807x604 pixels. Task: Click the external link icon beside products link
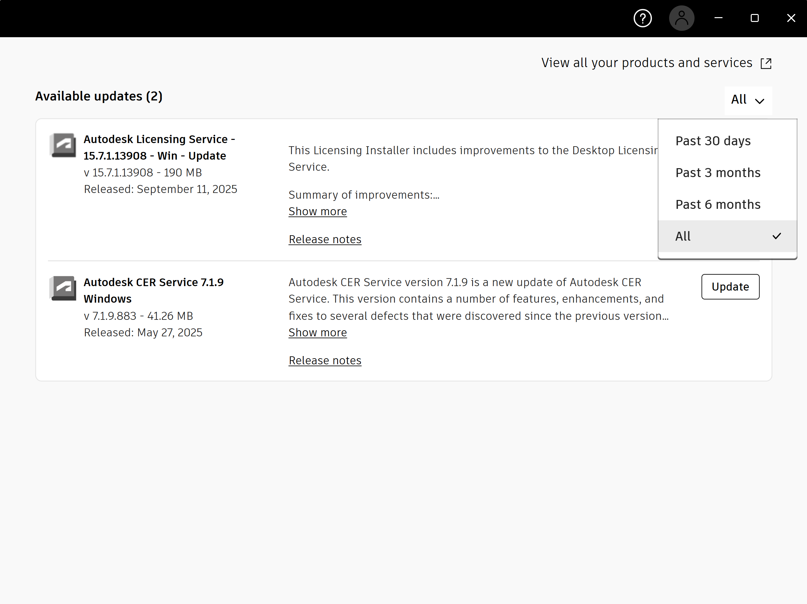[766, 63]
